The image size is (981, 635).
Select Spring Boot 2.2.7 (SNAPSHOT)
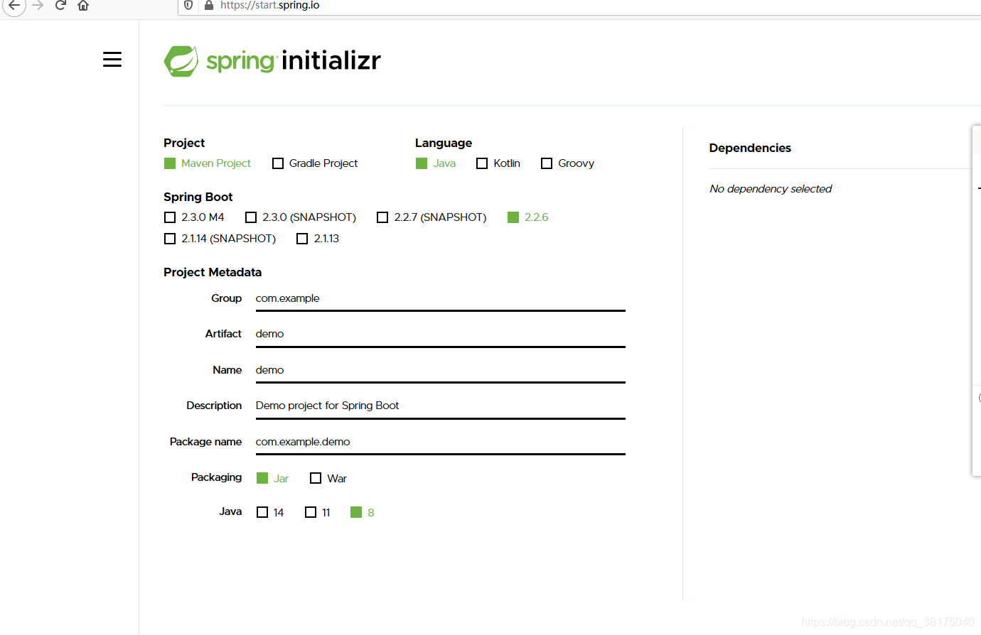coord(431,217)
